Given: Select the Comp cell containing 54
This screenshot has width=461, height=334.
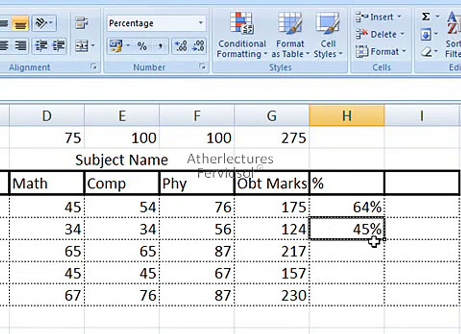Looking at the screenshot, I should pyautogui.click(x=122, y=207).
